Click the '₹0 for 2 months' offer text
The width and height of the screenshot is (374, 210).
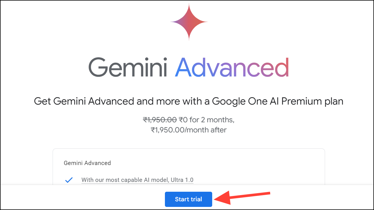click(x=207, y=120)
